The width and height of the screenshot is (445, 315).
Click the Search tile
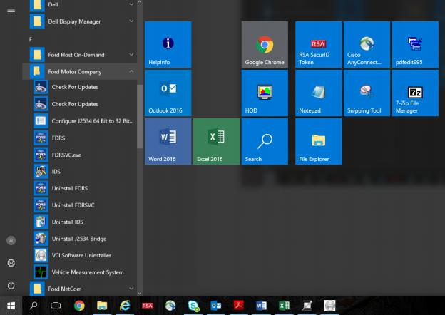[x=265, y=142]
